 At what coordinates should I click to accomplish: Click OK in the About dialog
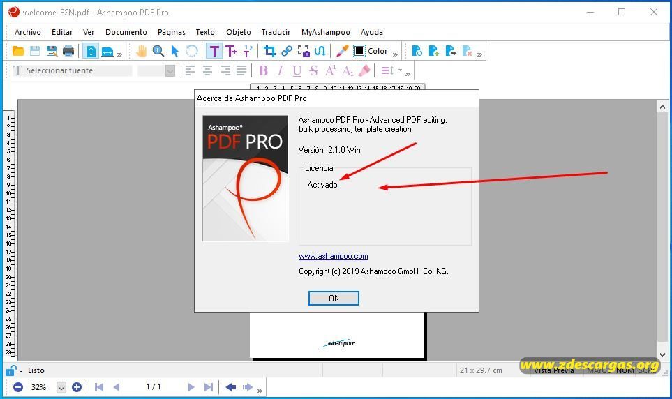334,299
